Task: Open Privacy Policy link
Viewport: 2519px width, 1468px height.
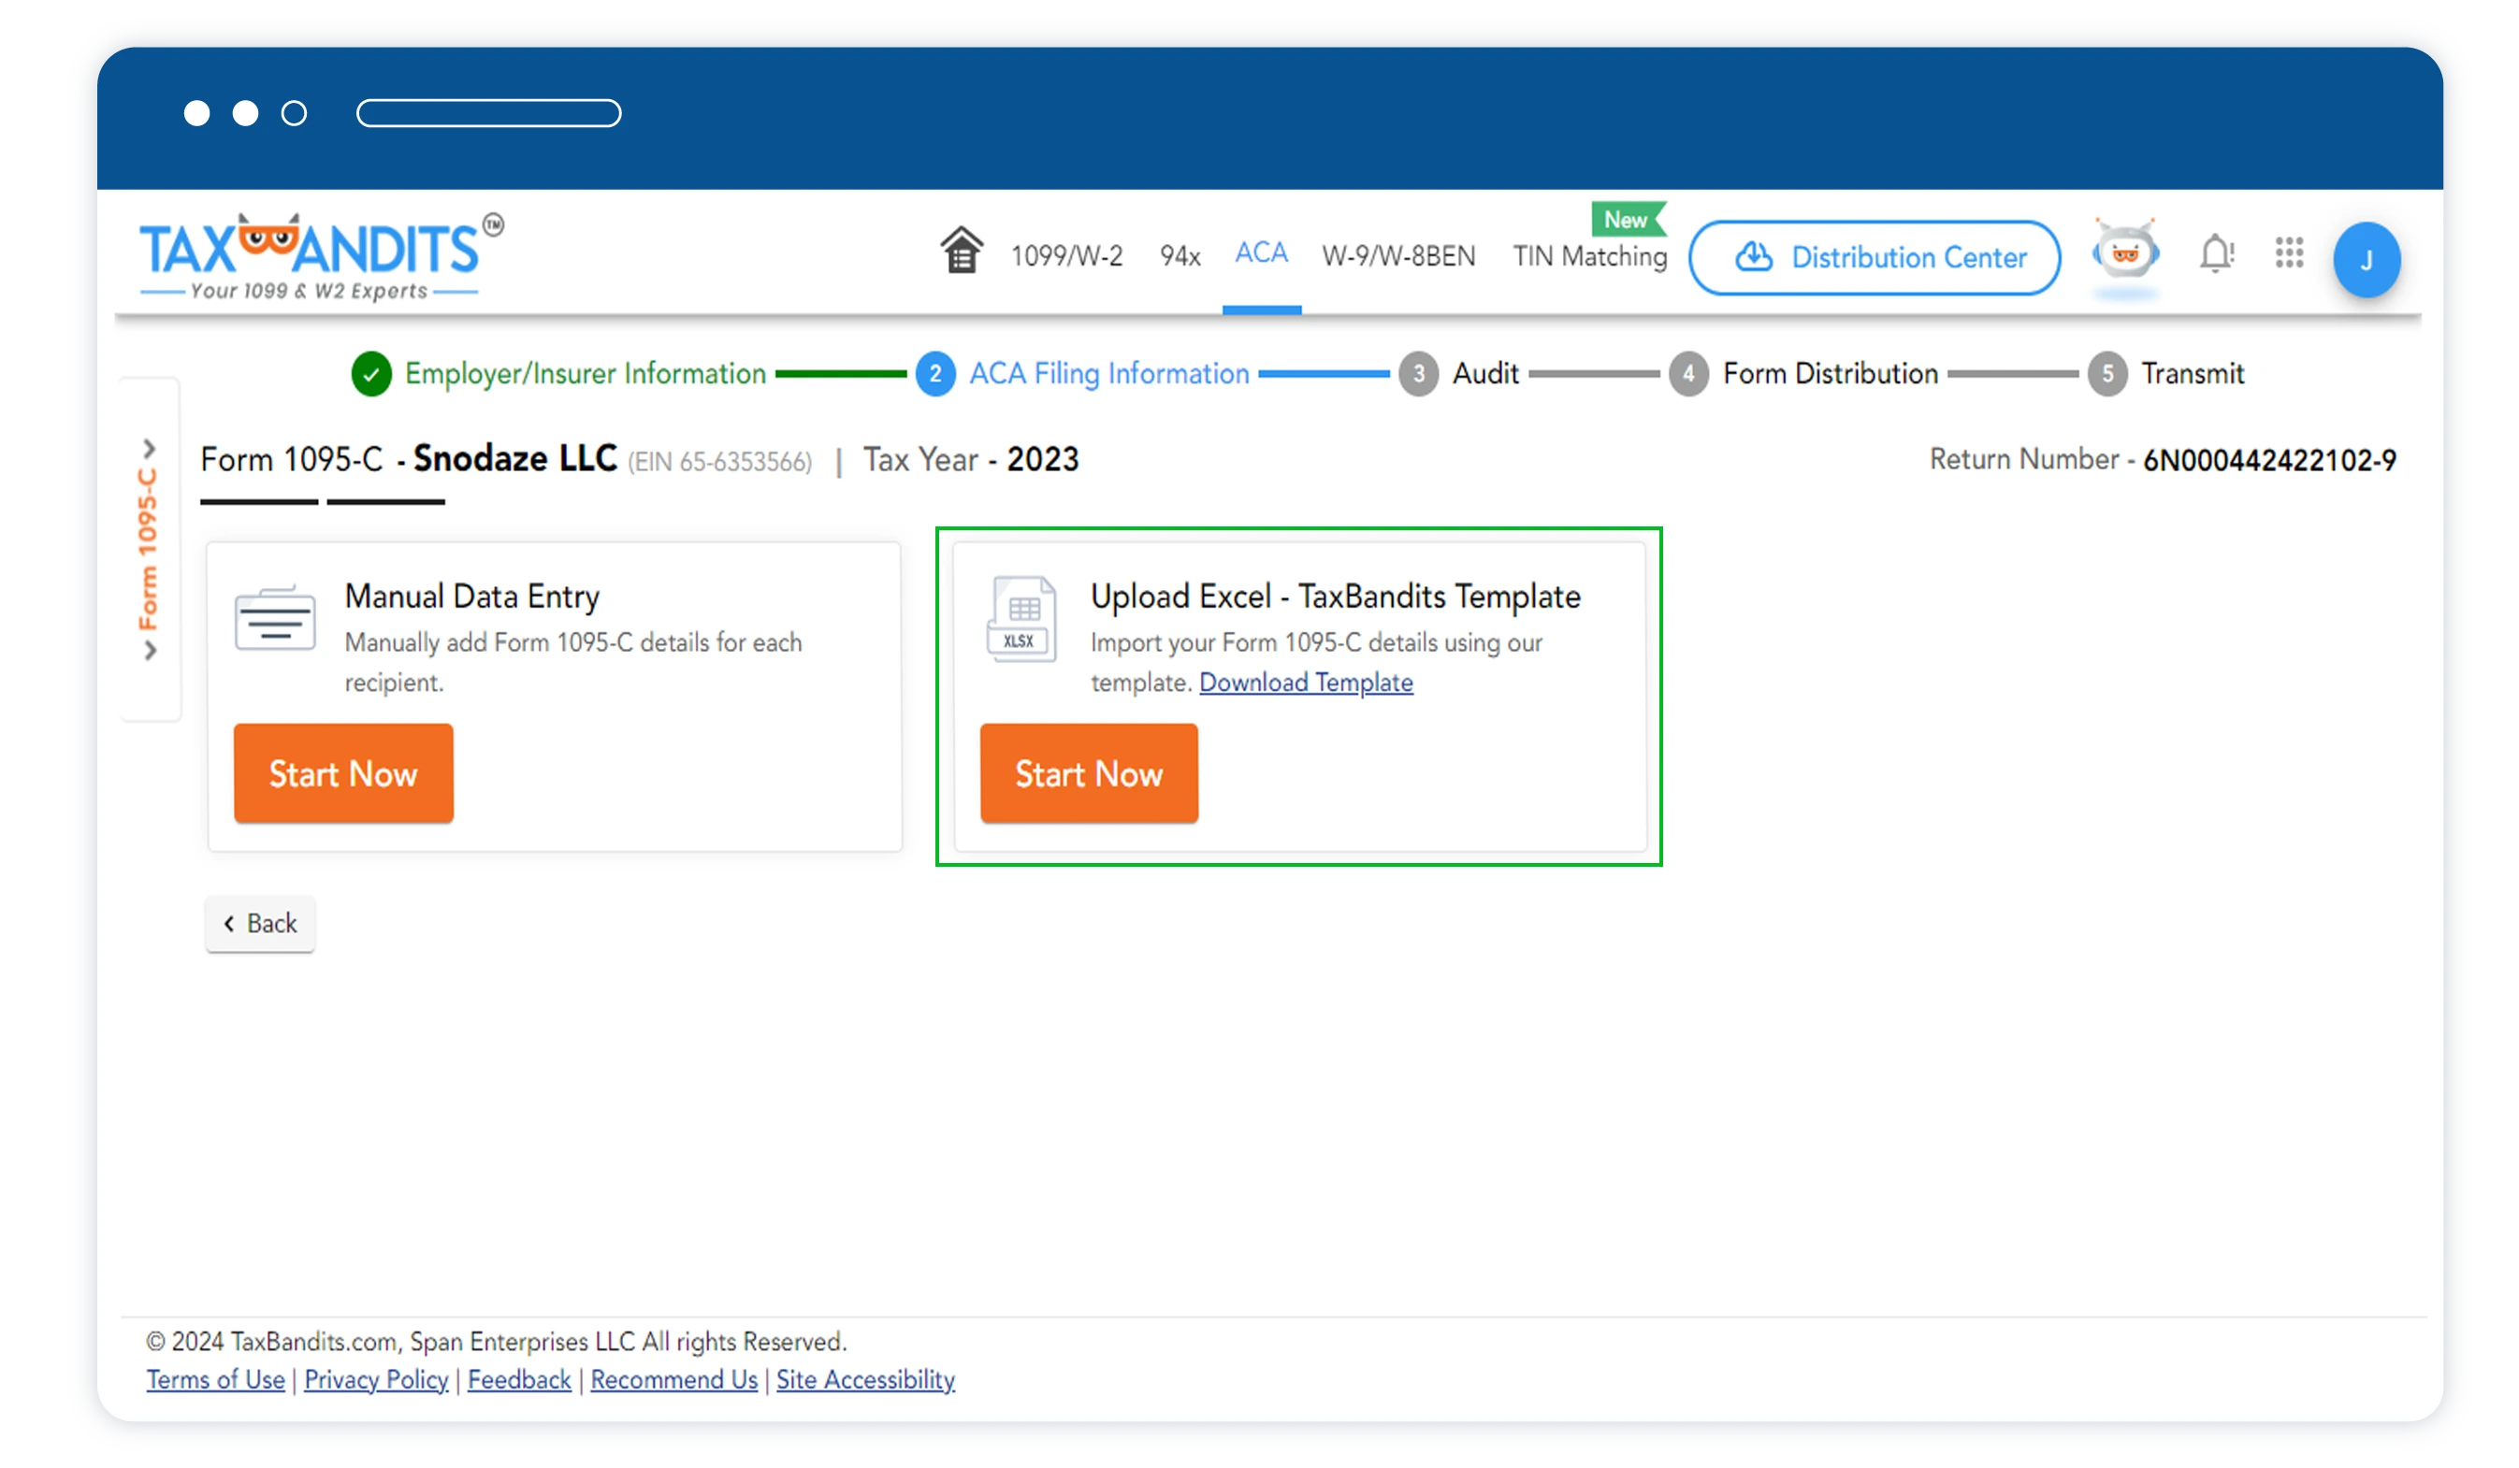Action: point(376,1379)
